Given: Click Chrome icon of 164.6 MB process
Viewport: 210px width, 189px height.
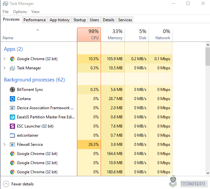Looking at the screenshot, I should (12, 154).
